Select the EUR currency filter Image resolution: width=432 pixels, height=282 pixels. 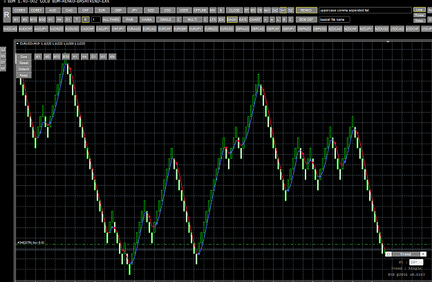102,10
